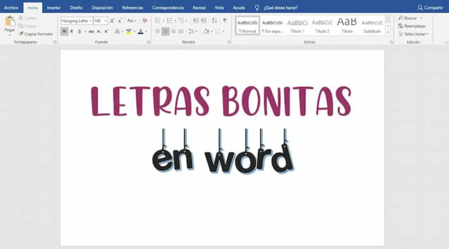This screenshot has height=249, width=449.
Task: Click the Compartir button
Action: [x=430, y=8]
